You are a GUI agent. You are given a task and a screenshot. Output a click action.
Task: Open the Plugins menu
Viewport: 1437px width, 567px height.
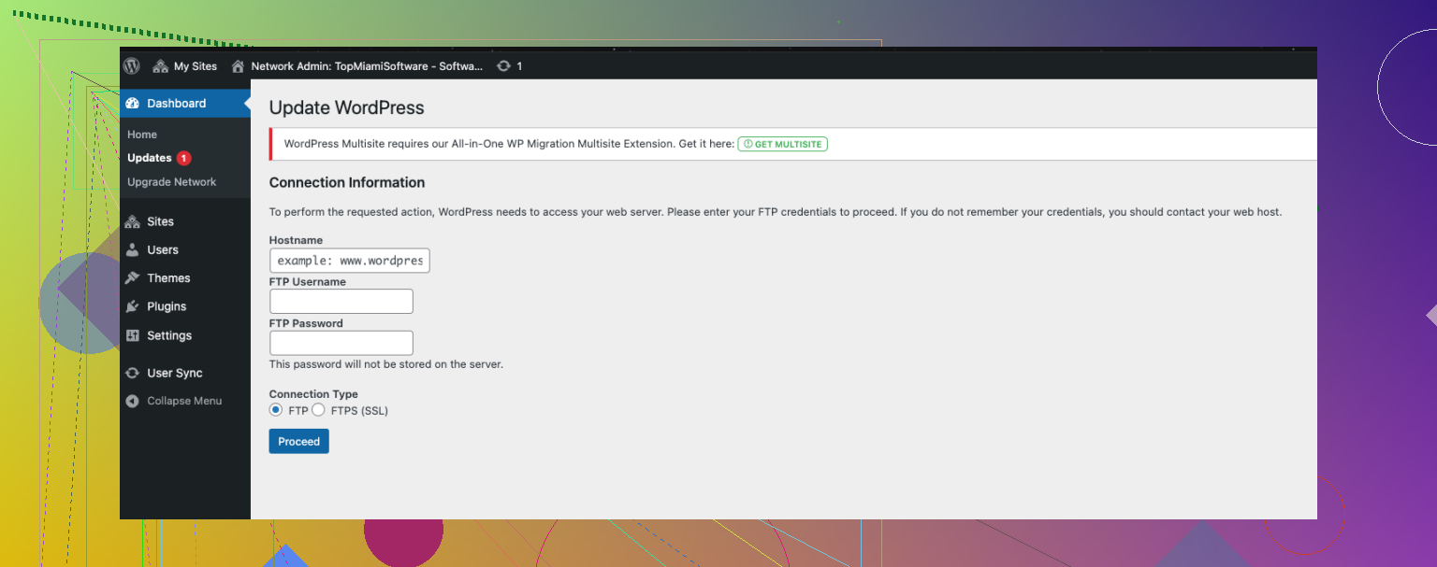[x=185, y=306]
